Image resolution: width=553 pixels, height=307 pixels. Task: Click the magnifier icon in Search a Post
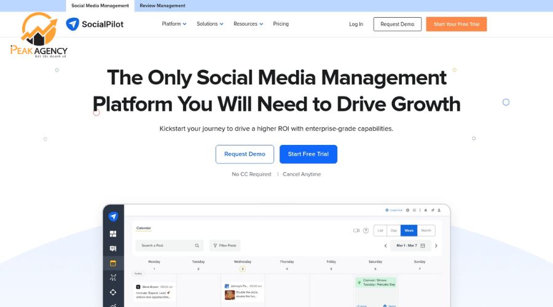tap(197, 246)
